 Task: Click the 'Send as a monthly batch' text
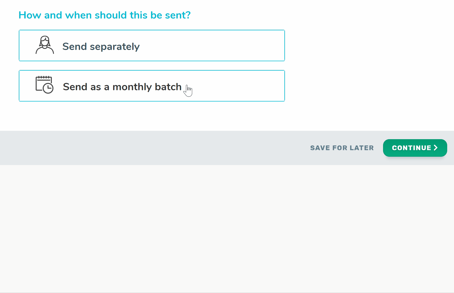tap(122, 87)
